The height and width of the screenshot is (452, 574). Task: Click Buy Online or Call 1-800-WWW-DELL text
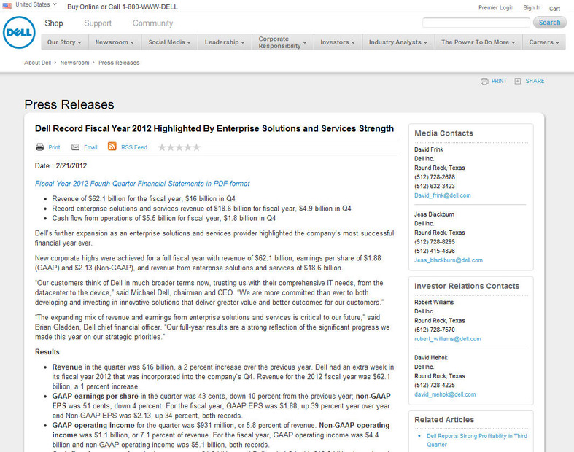coord(123,7)
